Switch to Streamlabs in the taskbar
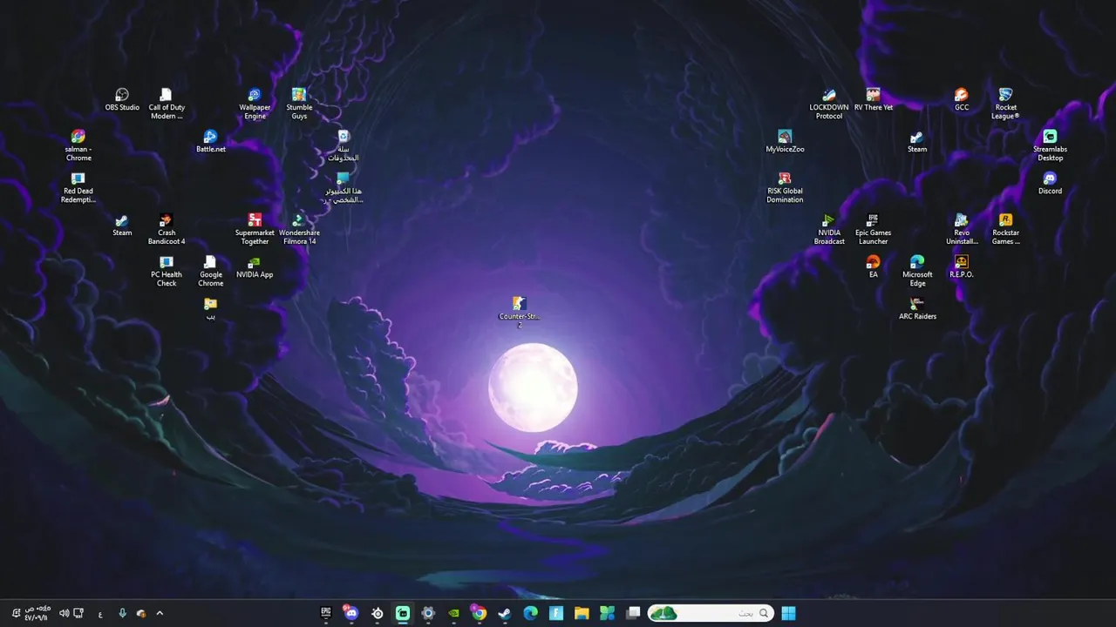 click(403, 613)
